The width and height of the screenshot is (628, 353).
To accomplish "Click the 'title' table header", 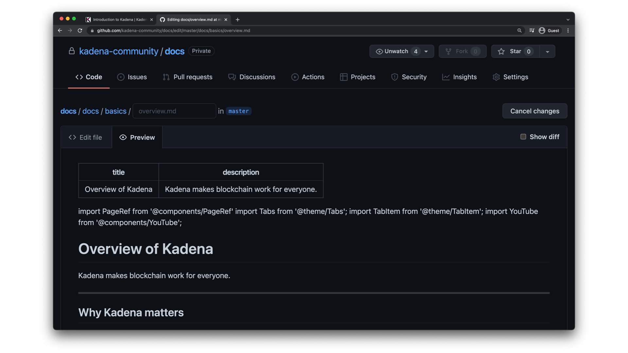I will point(118,172).
